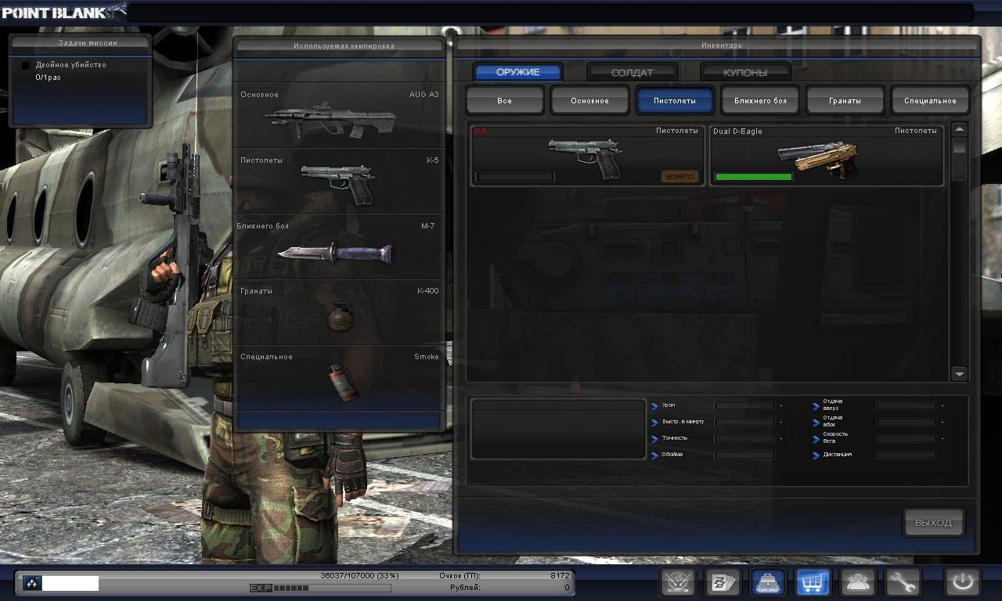
Task: Toggle the Двойное убийство mission checkbox
Action: [25, 66]
